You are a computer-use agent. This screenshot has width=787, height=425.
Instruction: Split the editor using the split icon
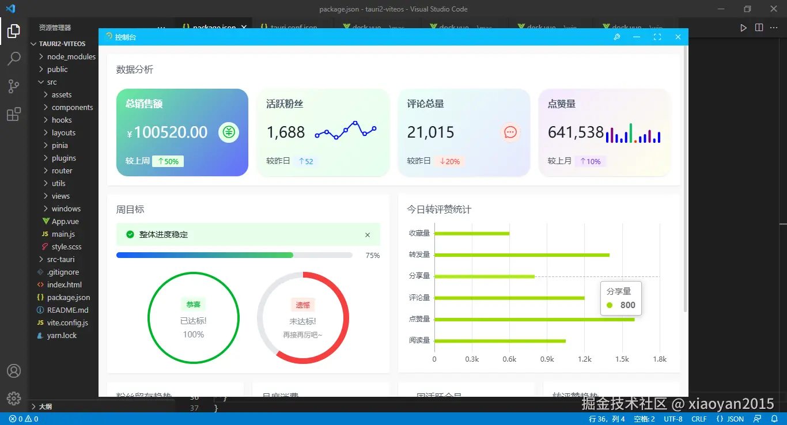point(759,27)
